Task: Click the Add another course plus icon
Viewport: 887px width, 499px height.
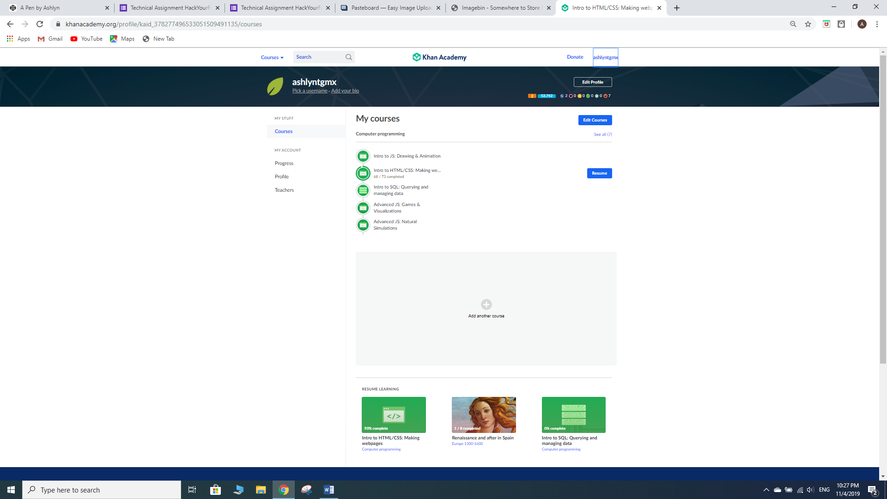Action: (x=486, y=304)
